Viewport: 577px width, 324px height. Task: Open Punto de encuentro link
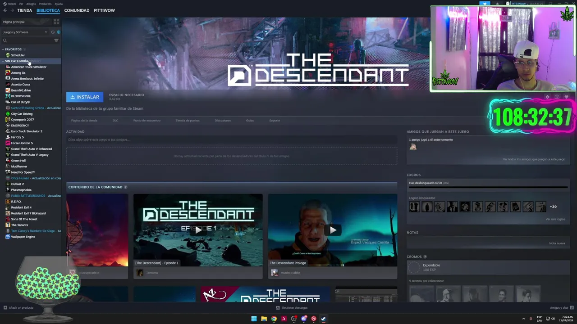(147, 121)
